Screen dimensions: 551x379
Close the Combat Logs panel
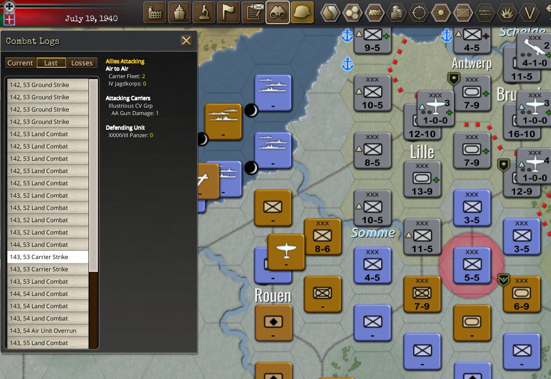tap(186, 41)
